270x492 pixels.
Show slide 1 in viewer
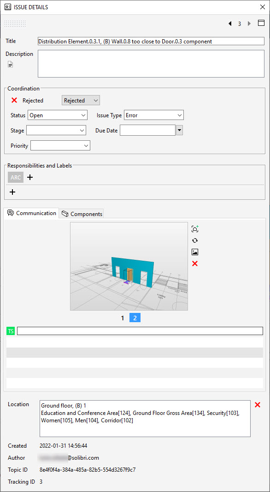pyautogui.click(x=123, y=318)
